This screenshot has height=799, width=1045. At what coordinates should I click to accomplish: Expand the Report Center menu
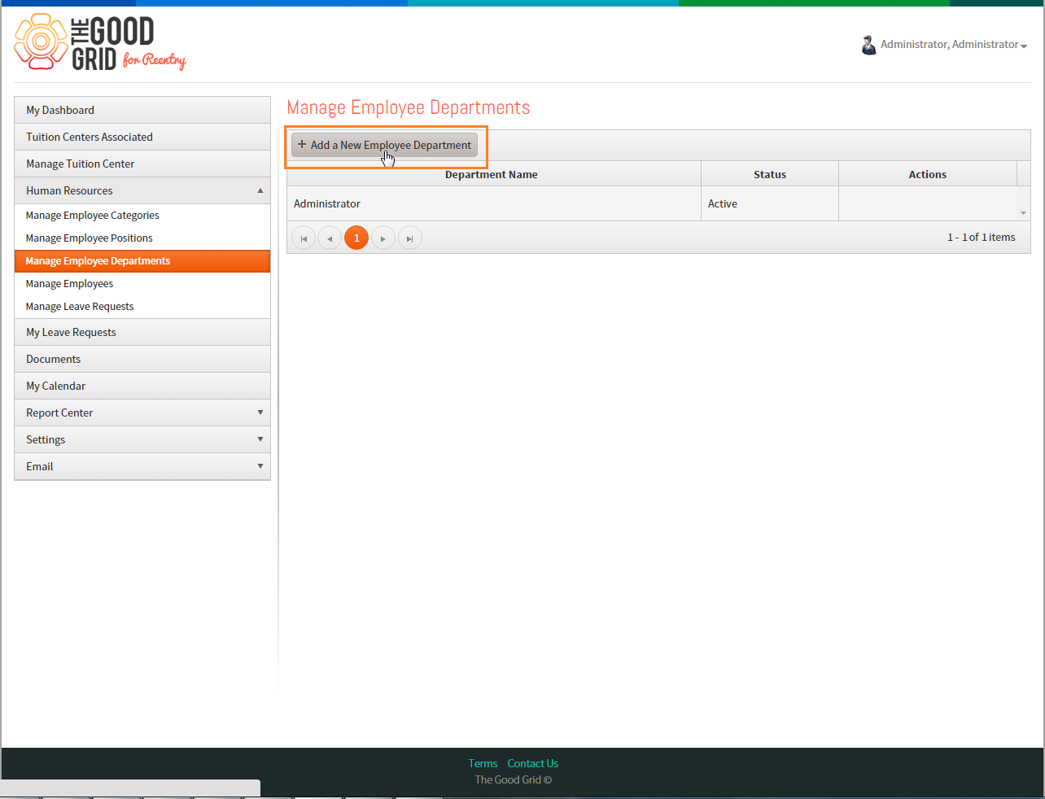point(260,413)
